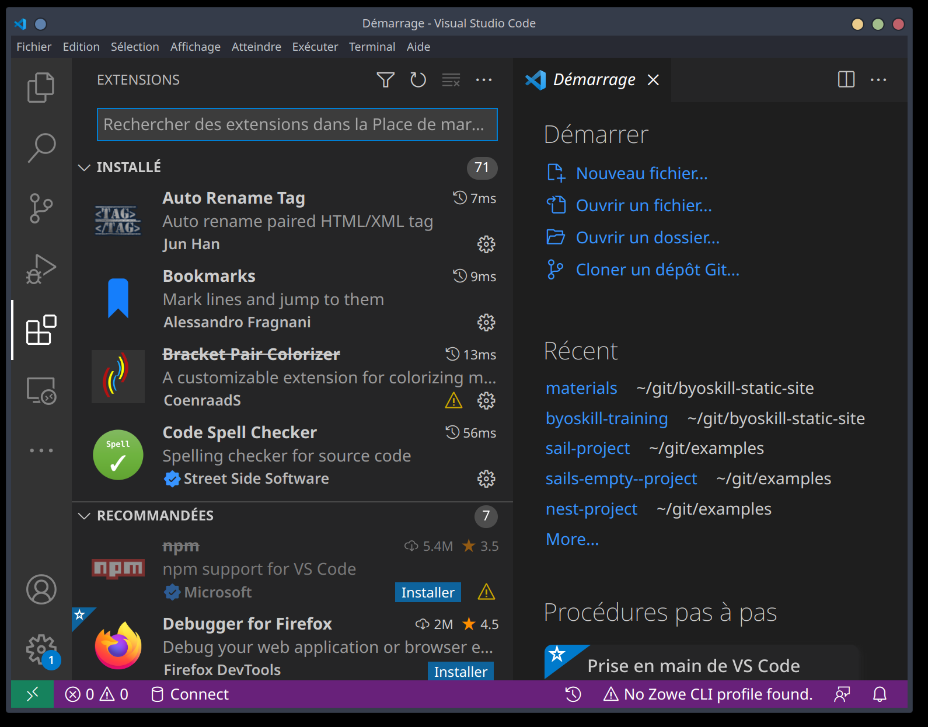Open recent folder sails-empty--project
Viewport: 928px width, 727px height.
tap(621, 478)
